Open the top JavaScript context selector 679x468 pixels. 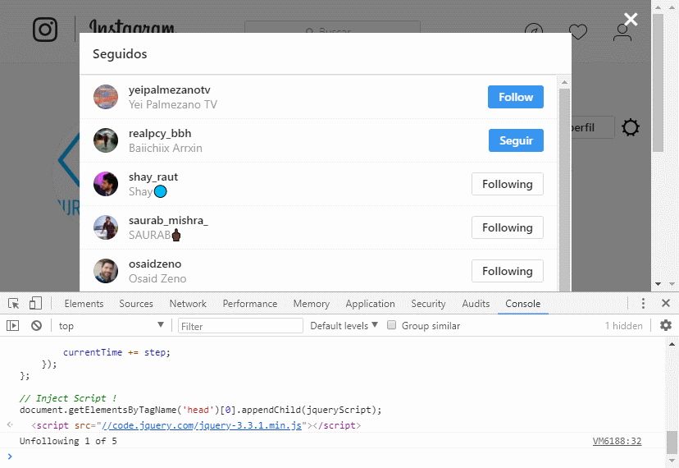coord(112,326)
